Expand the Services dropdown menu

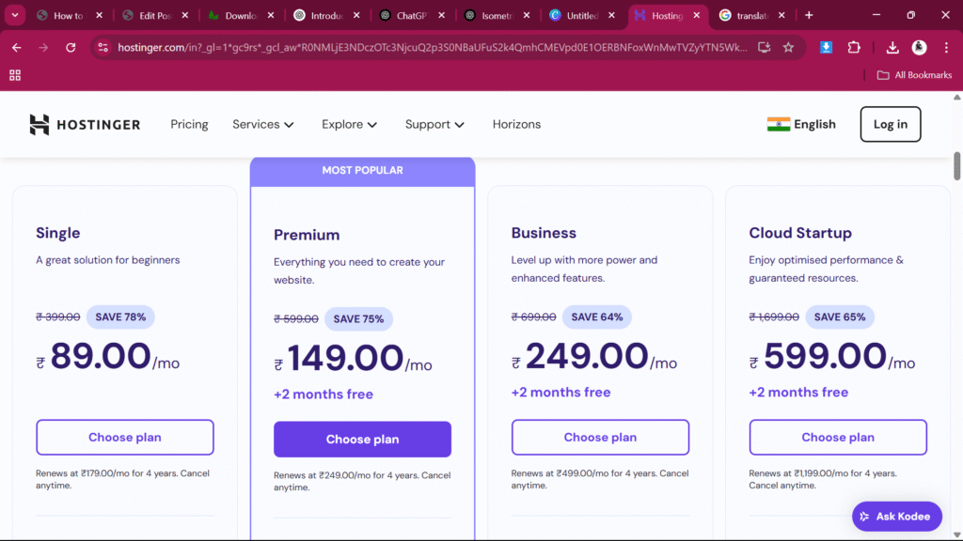pyautogui.click(x=263, y=124)
